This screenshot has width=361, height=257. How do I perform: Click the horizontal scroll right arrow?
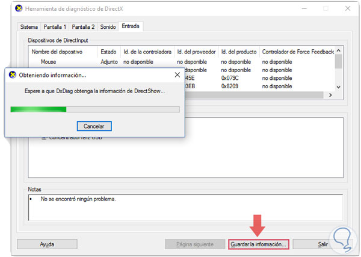330,95
